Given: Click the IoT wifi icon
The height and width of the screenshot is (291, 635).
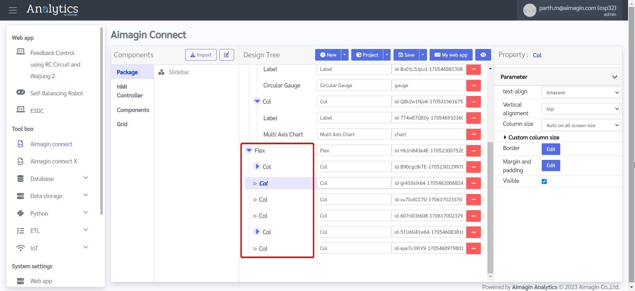Looking at the screenshot, I should click(21, 248).
